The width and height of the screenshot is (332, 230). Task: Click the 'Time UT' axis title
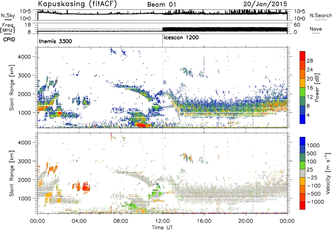(x=162, y=228)
